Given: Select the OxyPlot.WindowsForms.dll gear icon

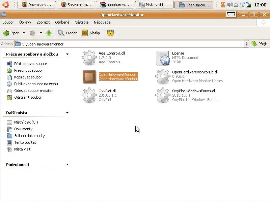Looking at the screenshot, I should click(x=163, y=95).
